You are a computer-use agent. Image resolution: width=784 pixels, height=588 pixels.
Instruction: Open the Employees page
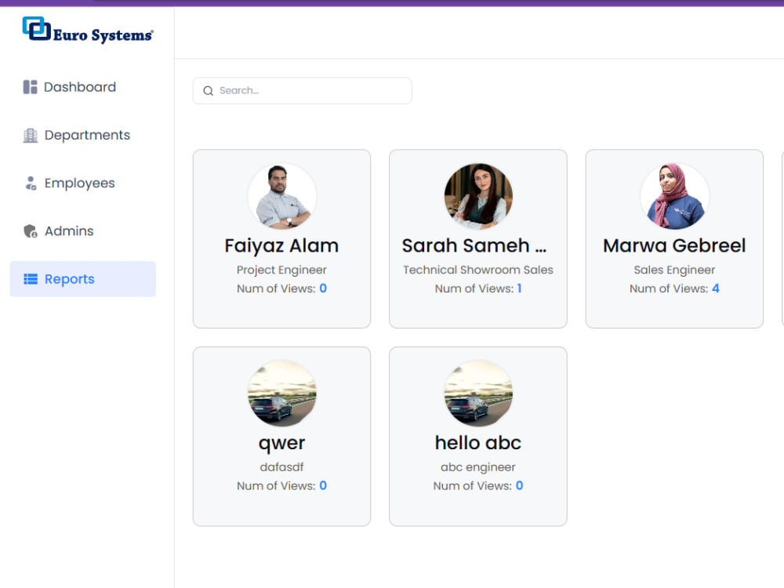click(83, 183)
